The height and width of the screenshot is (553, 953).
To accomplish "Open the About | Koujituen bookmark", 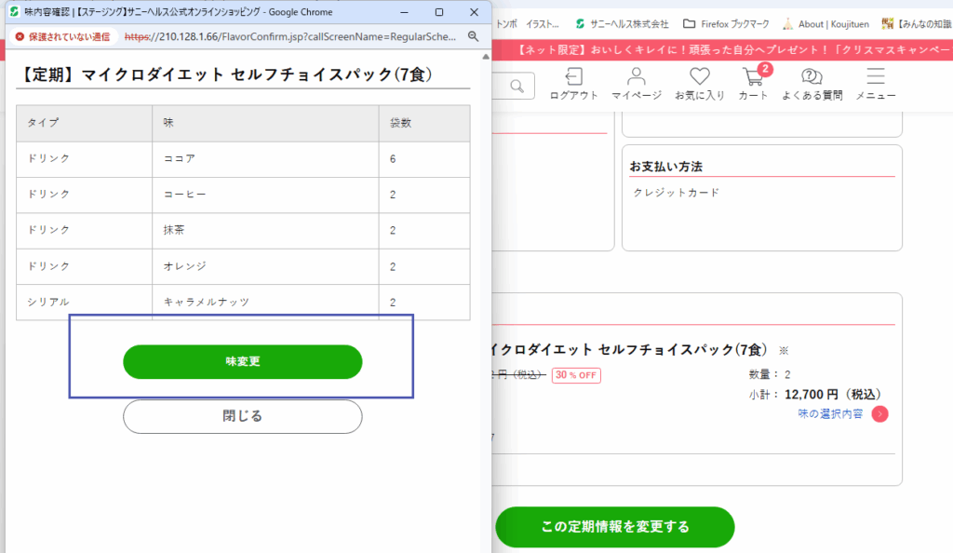I will point(822,23).
